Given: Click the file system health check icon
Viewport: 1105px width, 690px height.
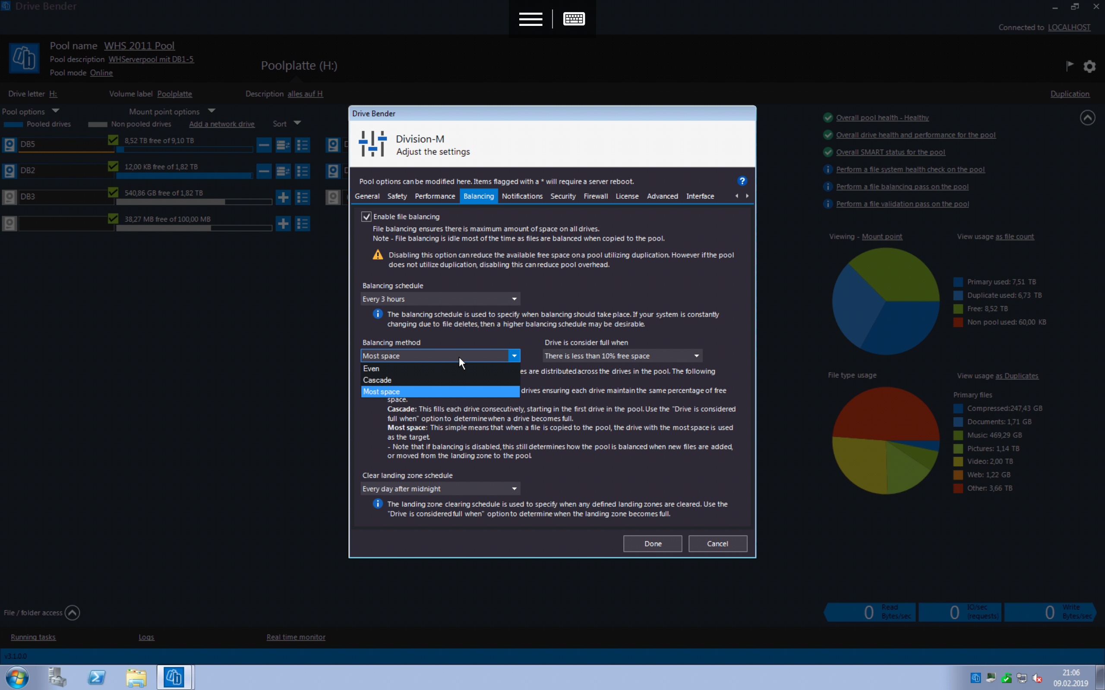Looking at the screenshot, I should [x=827, y=169].
